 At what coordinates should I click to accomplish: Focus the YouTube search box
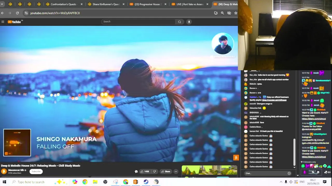coord(138,22)
